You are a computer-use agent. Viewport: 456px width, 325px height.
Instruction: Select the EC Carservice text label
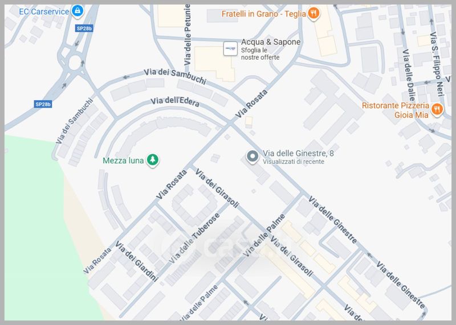(44, 11)
